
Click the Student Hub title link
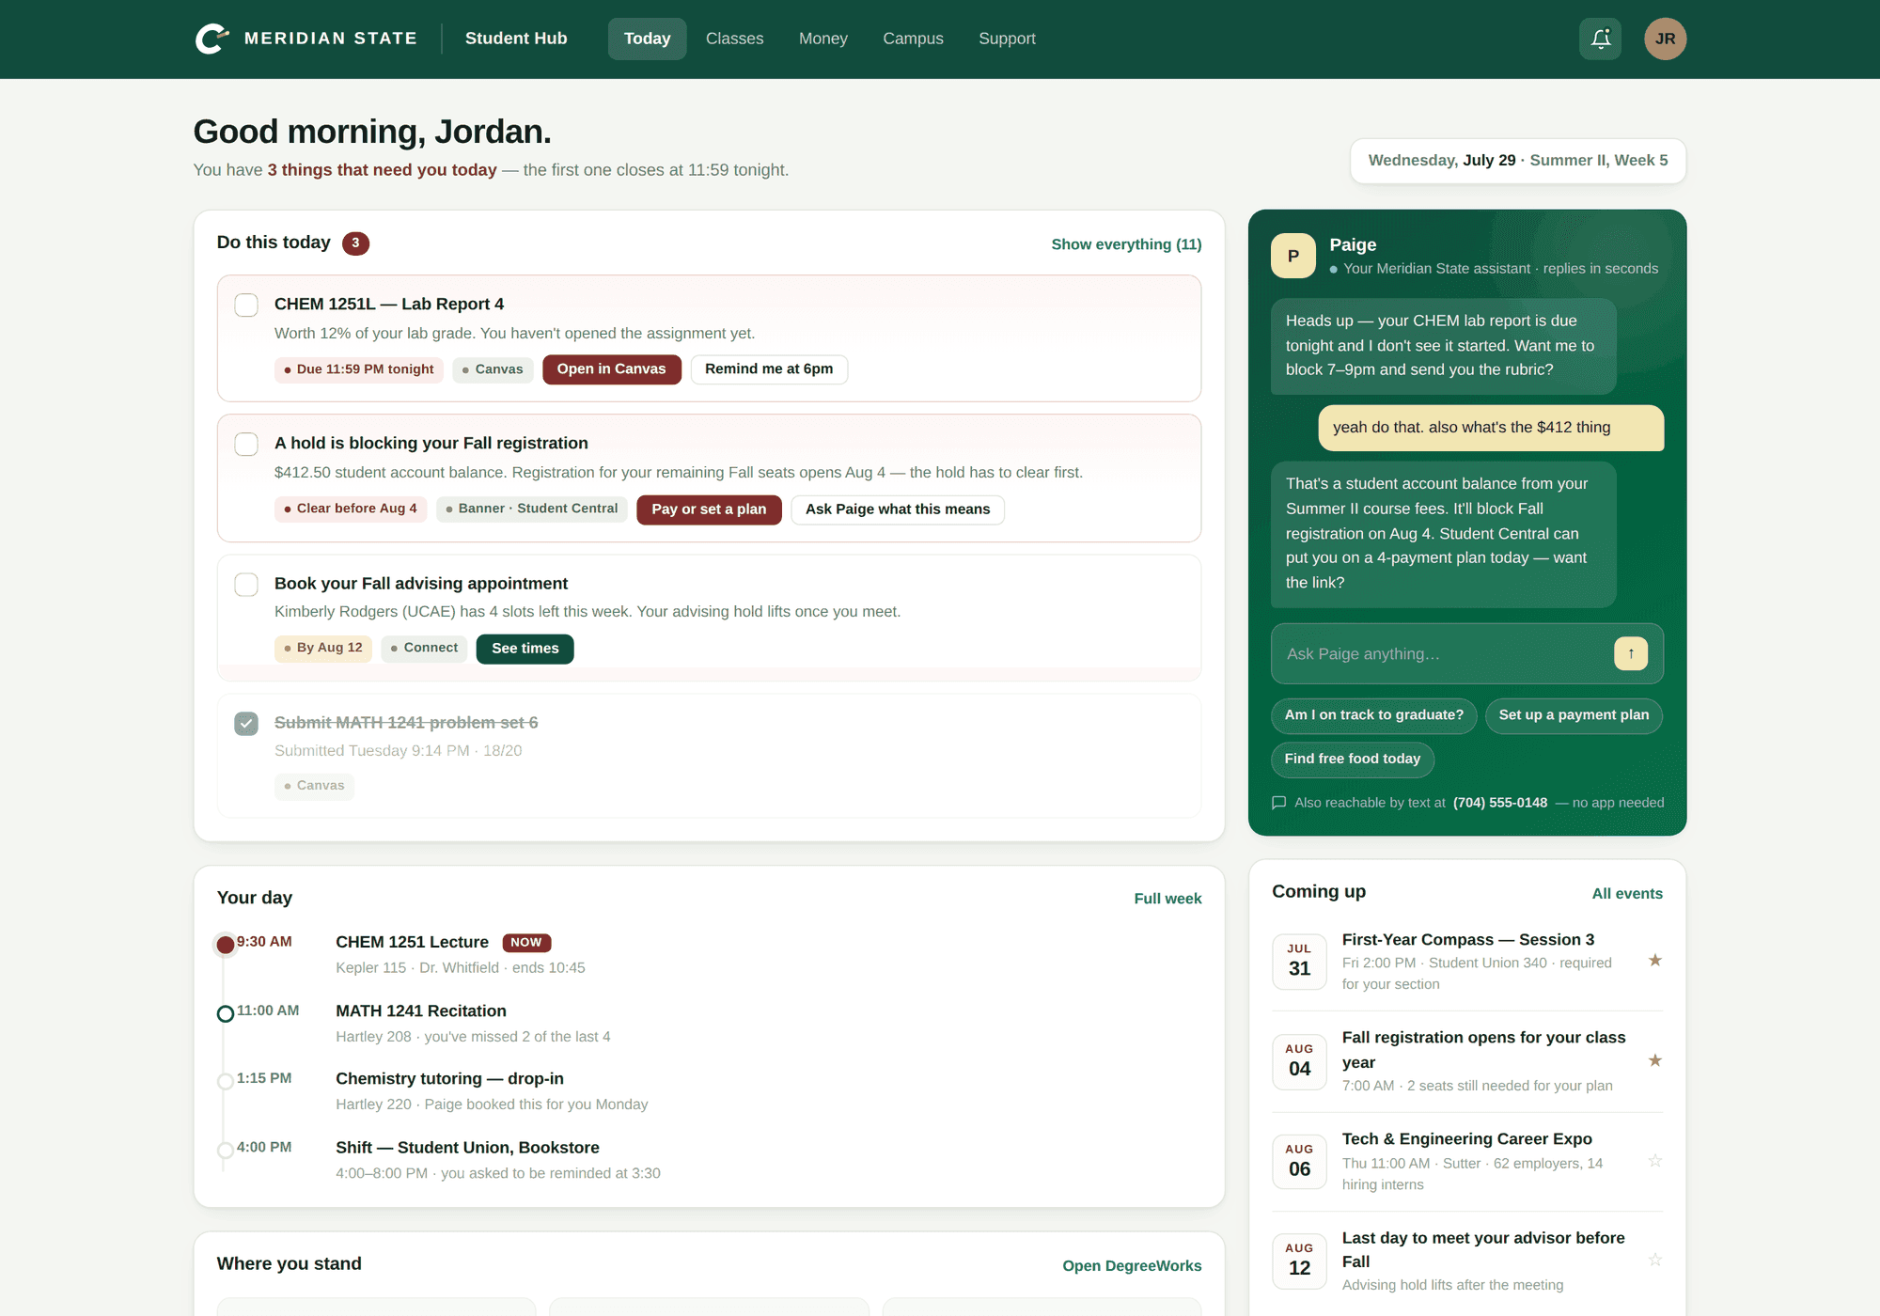tap(516, 39)
